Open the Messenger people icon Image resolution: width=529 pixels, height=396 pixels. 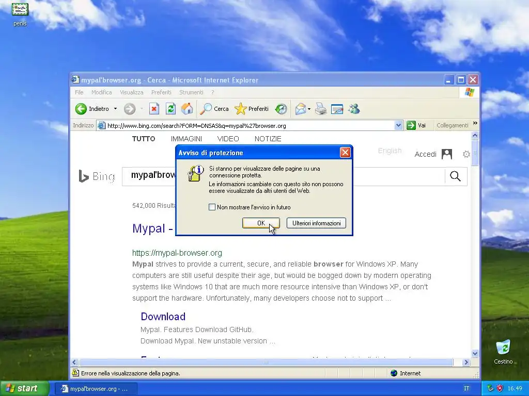click(x=354, y=109)
